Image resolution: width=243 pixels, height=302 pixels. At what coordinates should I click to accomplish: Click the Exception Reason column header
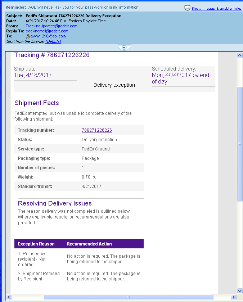(x=36, y=244)
